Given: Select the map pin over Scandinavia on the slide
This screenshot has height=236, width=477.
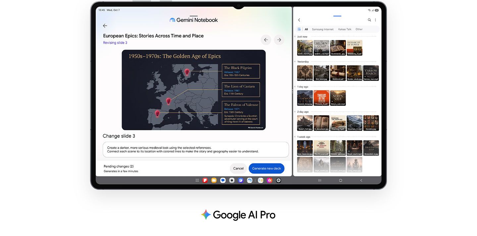Looking at the screenshot, I should click(187, 72).
